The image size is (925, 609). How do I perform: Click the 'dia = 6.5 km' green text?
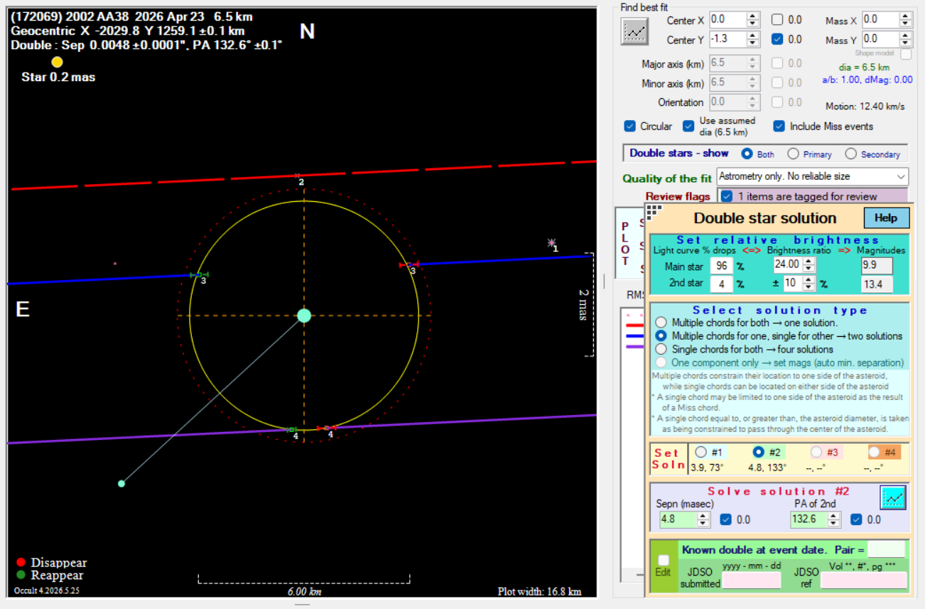[x=865, y=68]
